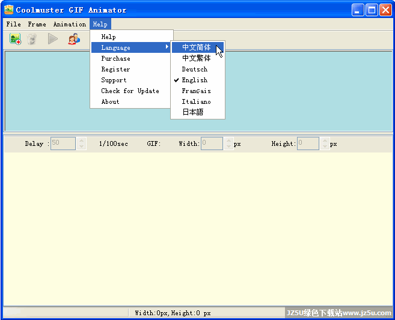Switch language to Français
This screenshot has width=395, height=320.
click(x=198, y=91)
